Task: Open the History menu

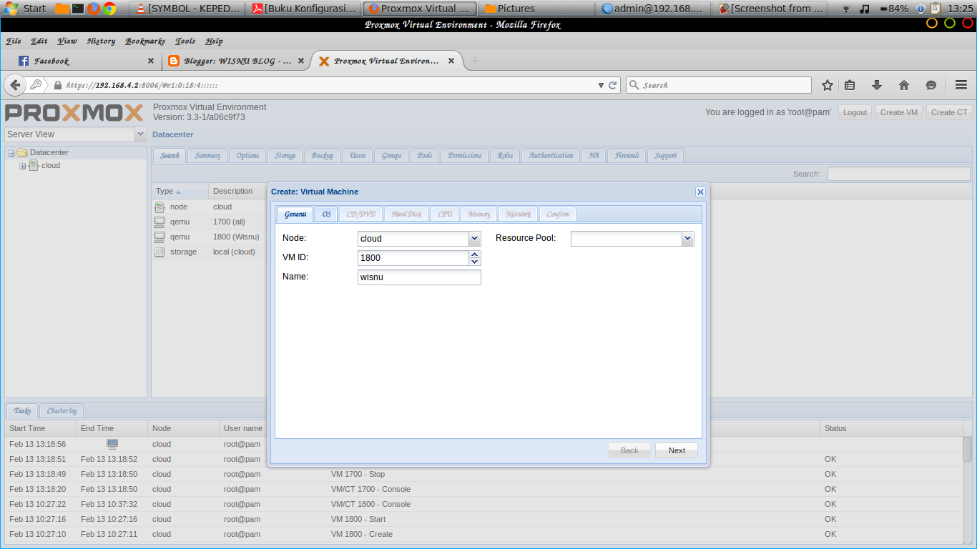Action: [x=101, y=41]
